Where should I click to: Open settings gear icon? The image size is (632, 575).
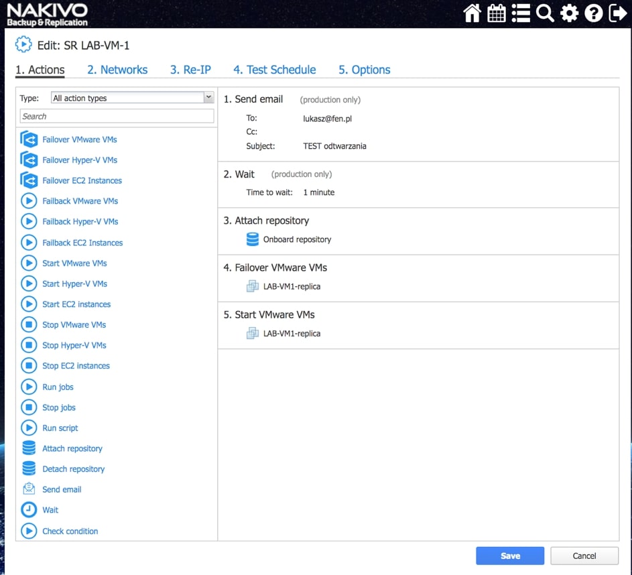569,13
